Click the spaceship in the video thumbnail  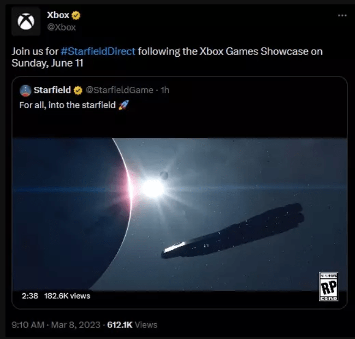[x=233, y=231]
